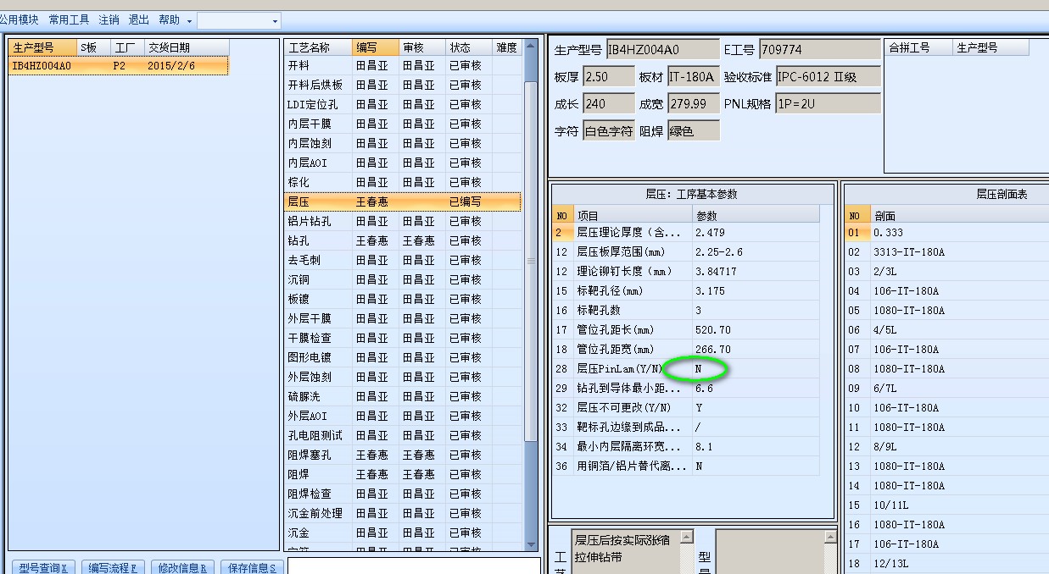Click the 型号查询 button
This screenshot has width=1049, height=574.
coord(43,568)
